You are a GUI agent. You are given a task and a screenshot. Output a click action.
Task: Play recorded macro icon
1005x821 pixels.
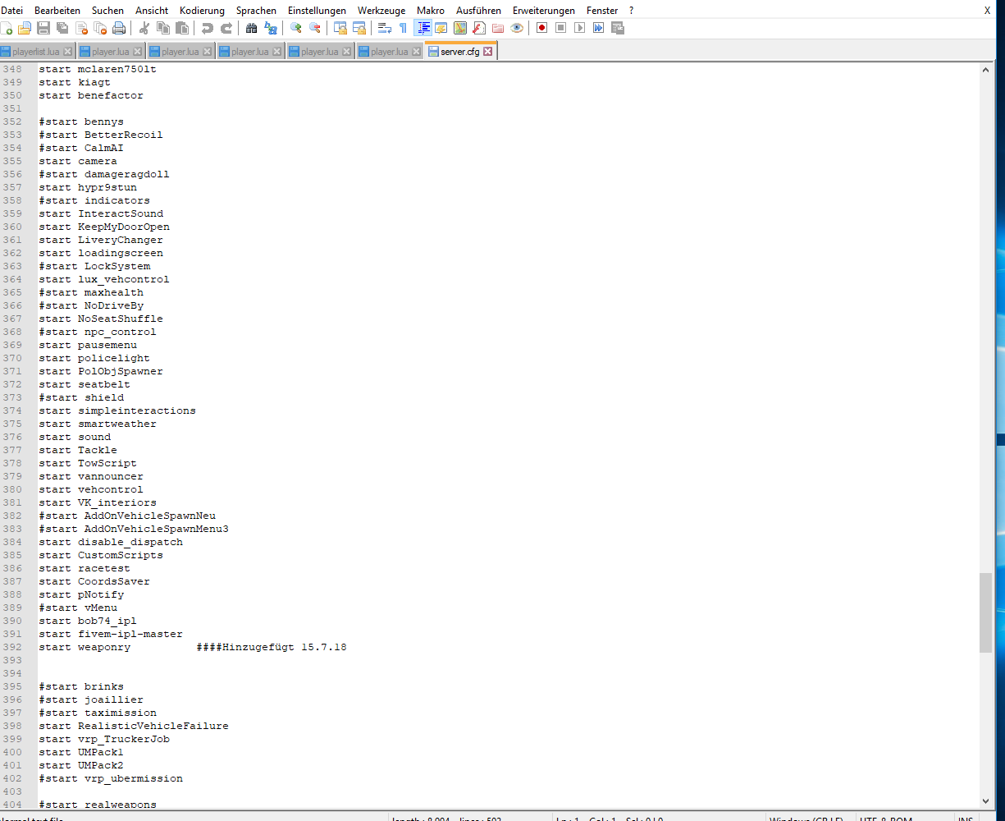580,28
